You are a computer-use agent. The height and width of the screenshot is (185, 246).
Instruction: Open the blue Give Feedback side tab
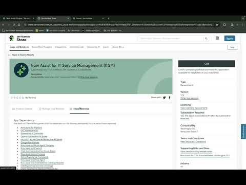click(243, 132)
